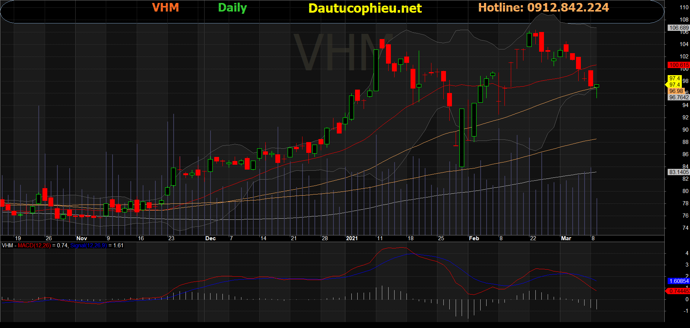This screenshot has width=690, height=328.
Task: Select the red 100.615 price tag
Action: [678, 65]
